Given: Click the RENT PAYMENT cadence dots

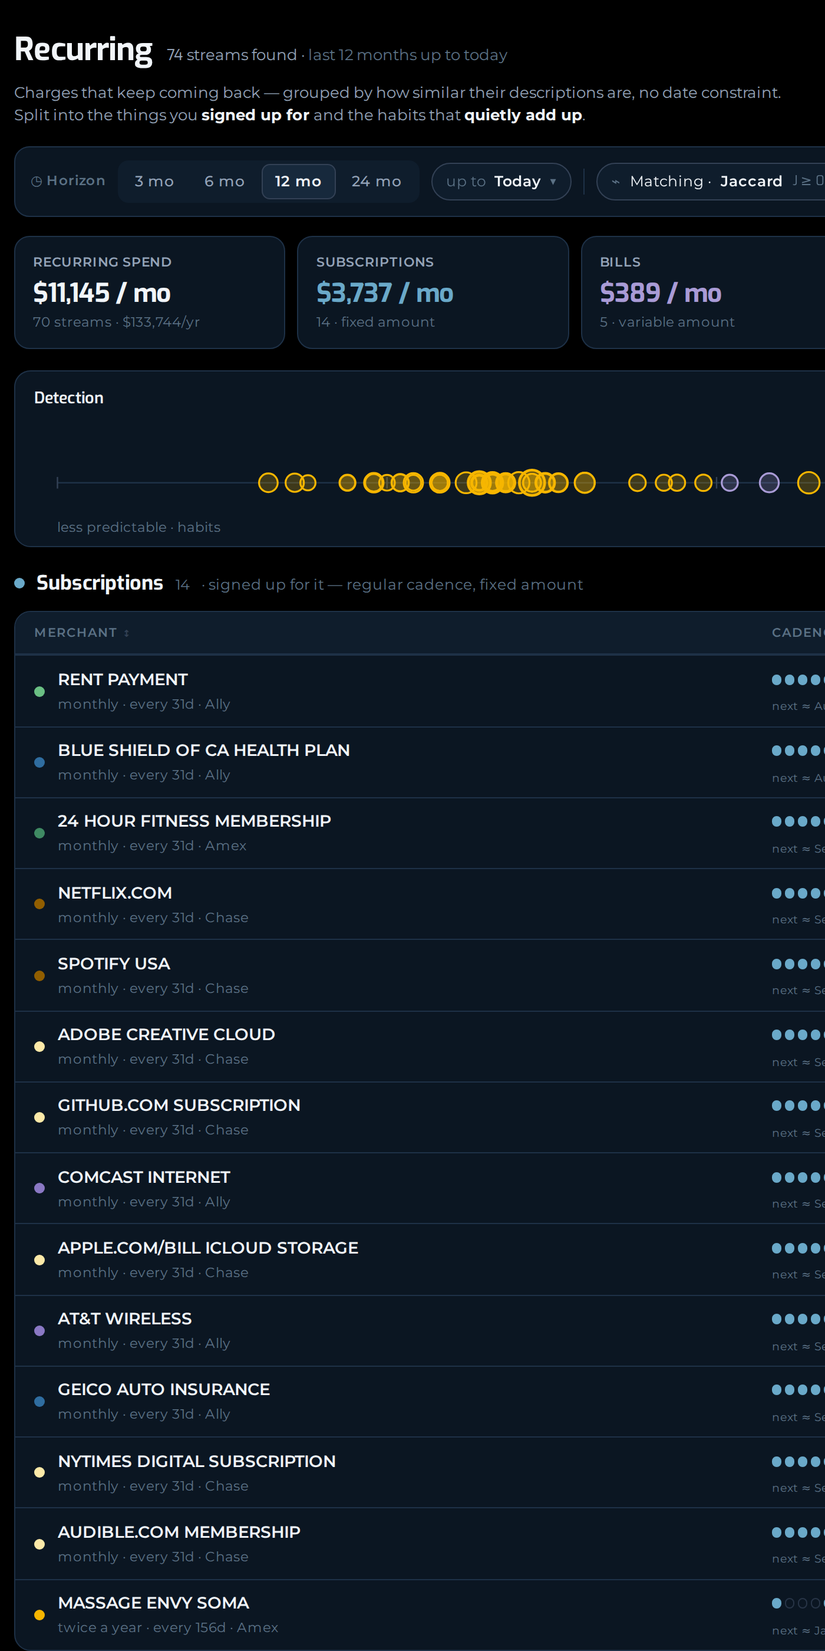Looking at the screenshot, I should 798,680.
